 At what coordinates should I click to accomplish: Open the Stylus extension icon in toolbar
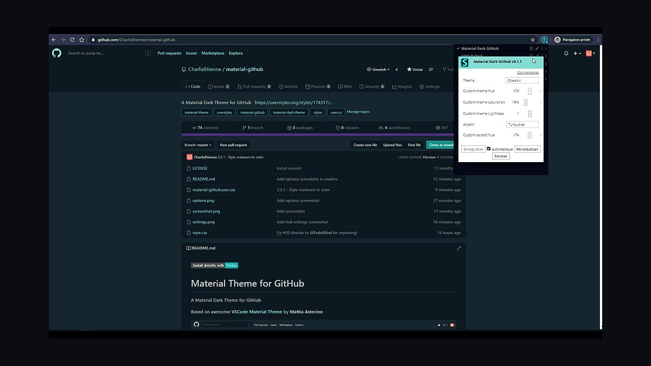click(544, 40)
